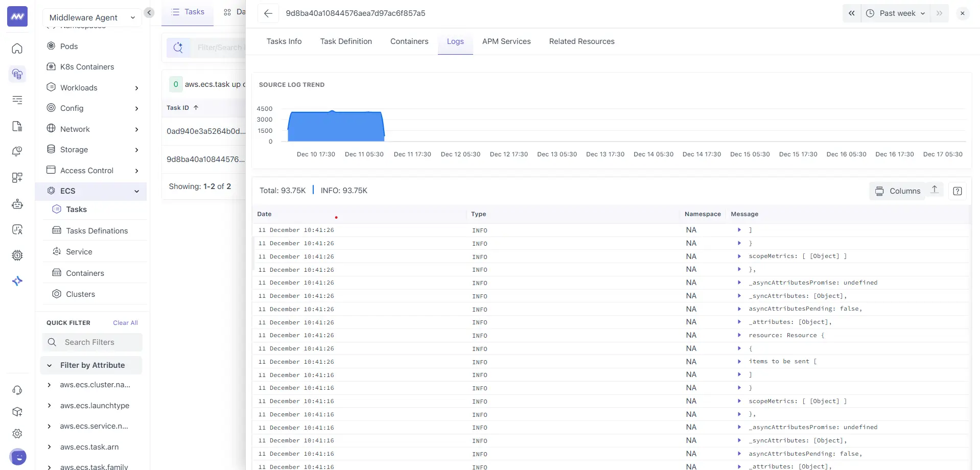Open the Task Definition tab
The width and height of the screenshot is (980, 470).
point(346,41)
